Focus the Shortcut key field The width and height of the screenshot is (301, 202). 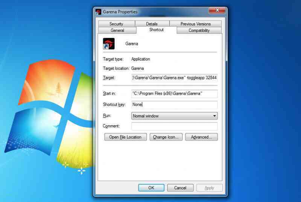[174, 105]
